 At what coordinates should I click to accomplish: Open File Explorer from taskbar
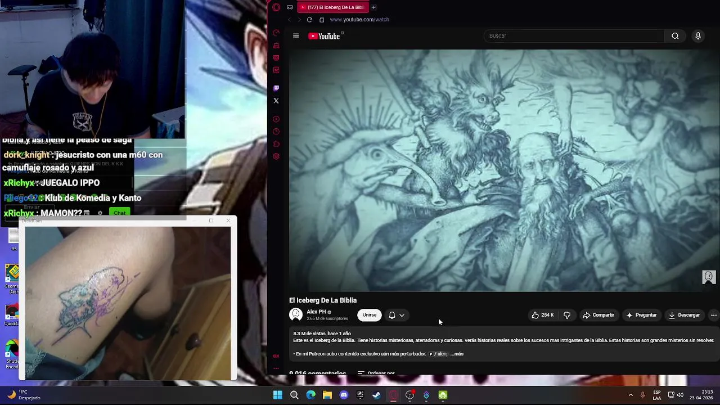(x=327, y=395)
